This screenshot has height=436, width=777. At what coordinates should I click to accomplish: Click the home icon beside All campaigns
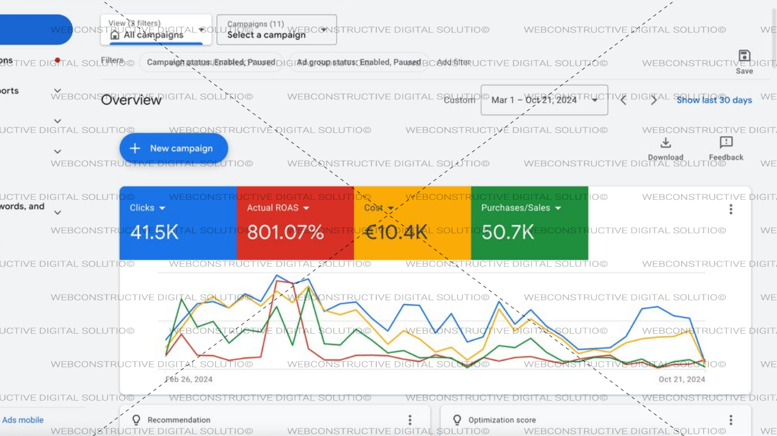(114, 35)
